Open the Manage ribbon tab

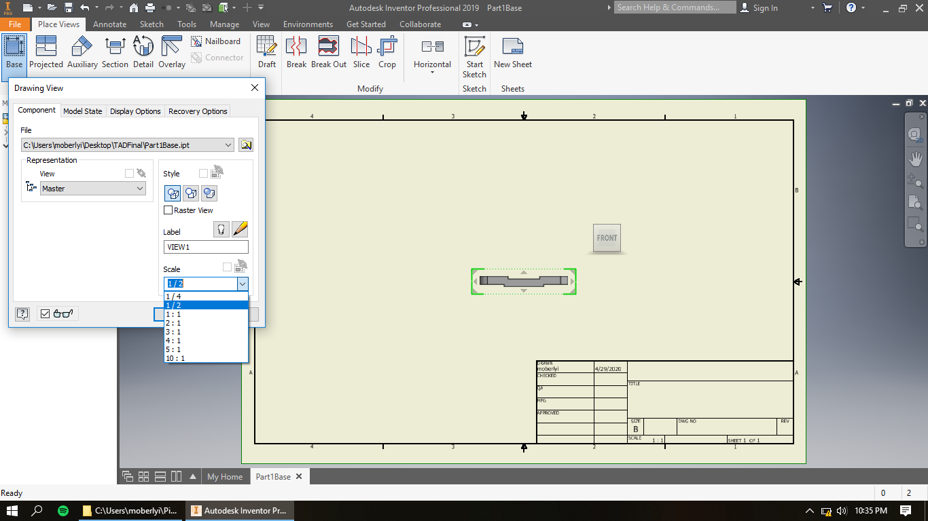pyautogui.click(x=224, y=24)
